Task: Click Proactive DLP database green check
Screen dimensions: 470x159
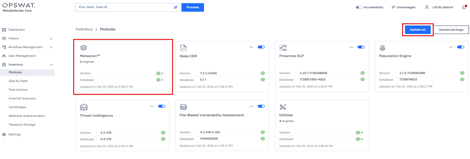Action: (x=363, y=79)
